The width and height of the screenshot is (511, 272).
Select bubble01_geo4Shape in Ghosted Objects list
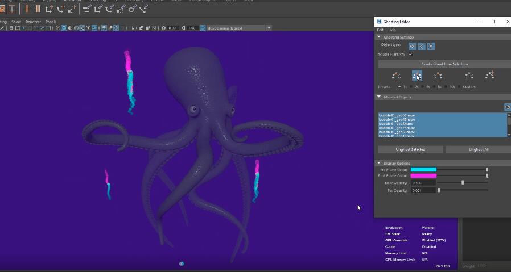pos(443,120)
